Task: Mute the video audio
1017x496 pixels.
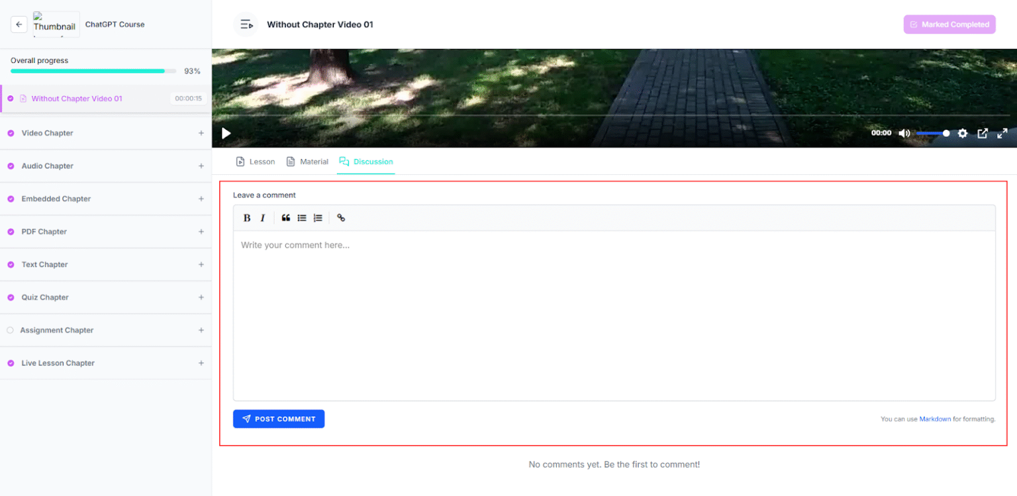Action: (904, 133)
